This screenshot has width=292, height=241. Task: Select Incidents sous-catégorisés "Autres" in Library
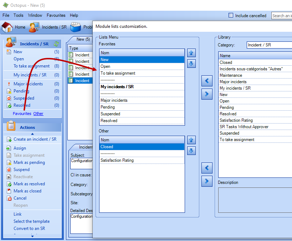pyautogui.click(x=255, y=69)
